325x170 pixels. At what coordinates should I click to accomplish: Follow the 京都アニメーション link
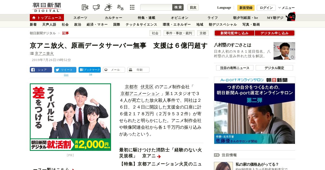click(140, 94)
